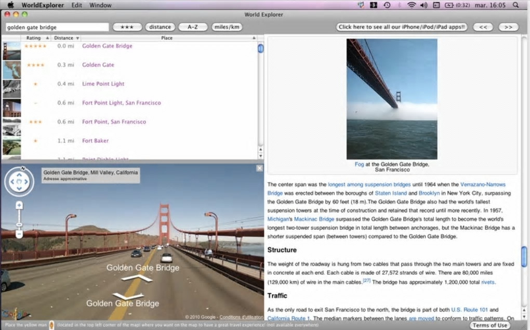Open Spotlight search magnifier in menu bar
Image resolution: width=530 pixels, height=330 pixels.
point(516,5)
